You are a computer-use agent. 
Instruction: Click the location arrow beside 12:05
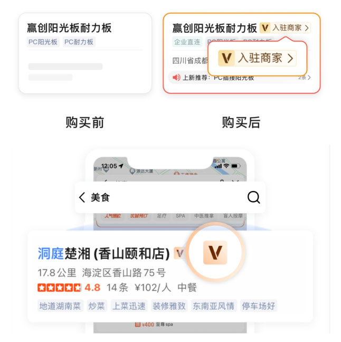pyautogui.click(x=121, y=166)
